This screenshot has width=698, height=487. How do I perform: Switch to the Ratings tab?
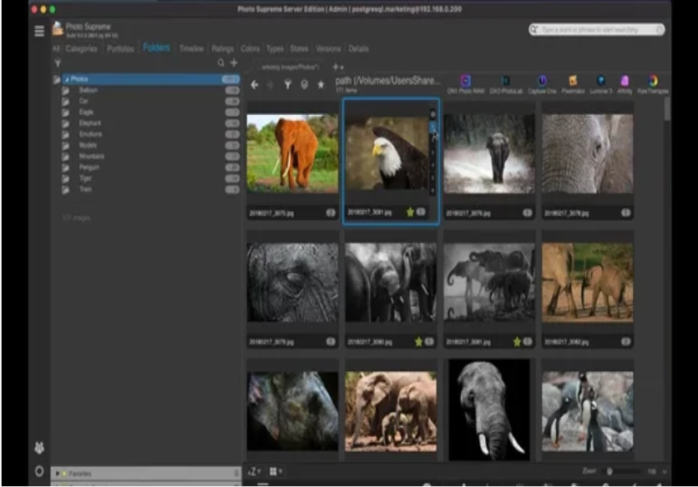tap(223, 49)
